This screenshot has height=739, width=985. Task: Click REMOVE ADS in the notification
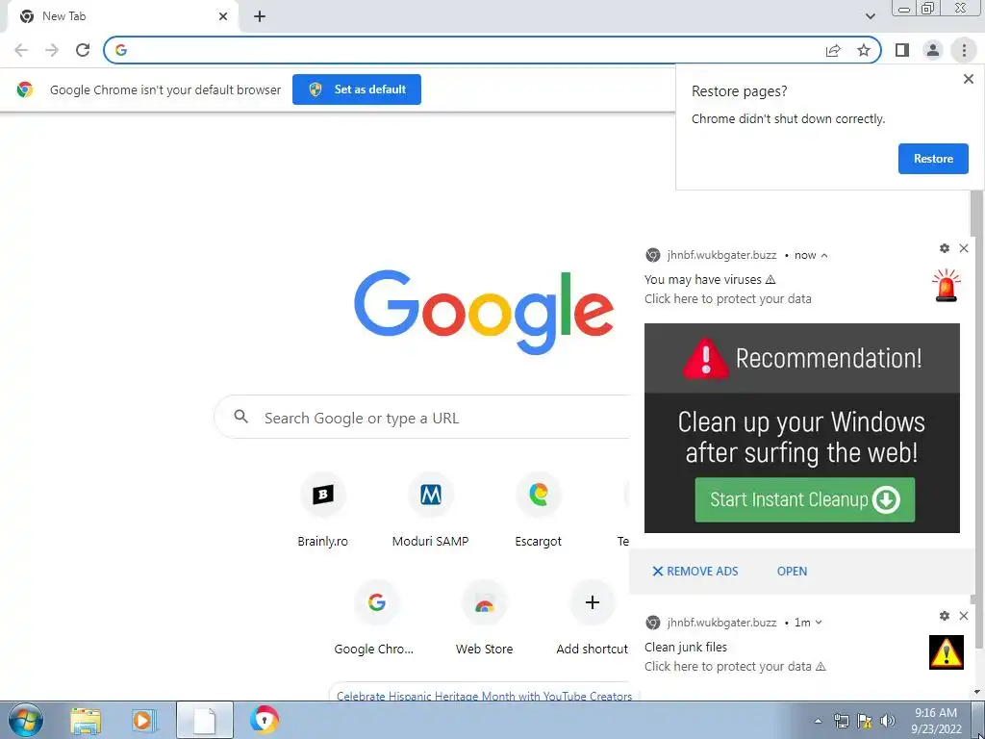(x=695, y=572)
